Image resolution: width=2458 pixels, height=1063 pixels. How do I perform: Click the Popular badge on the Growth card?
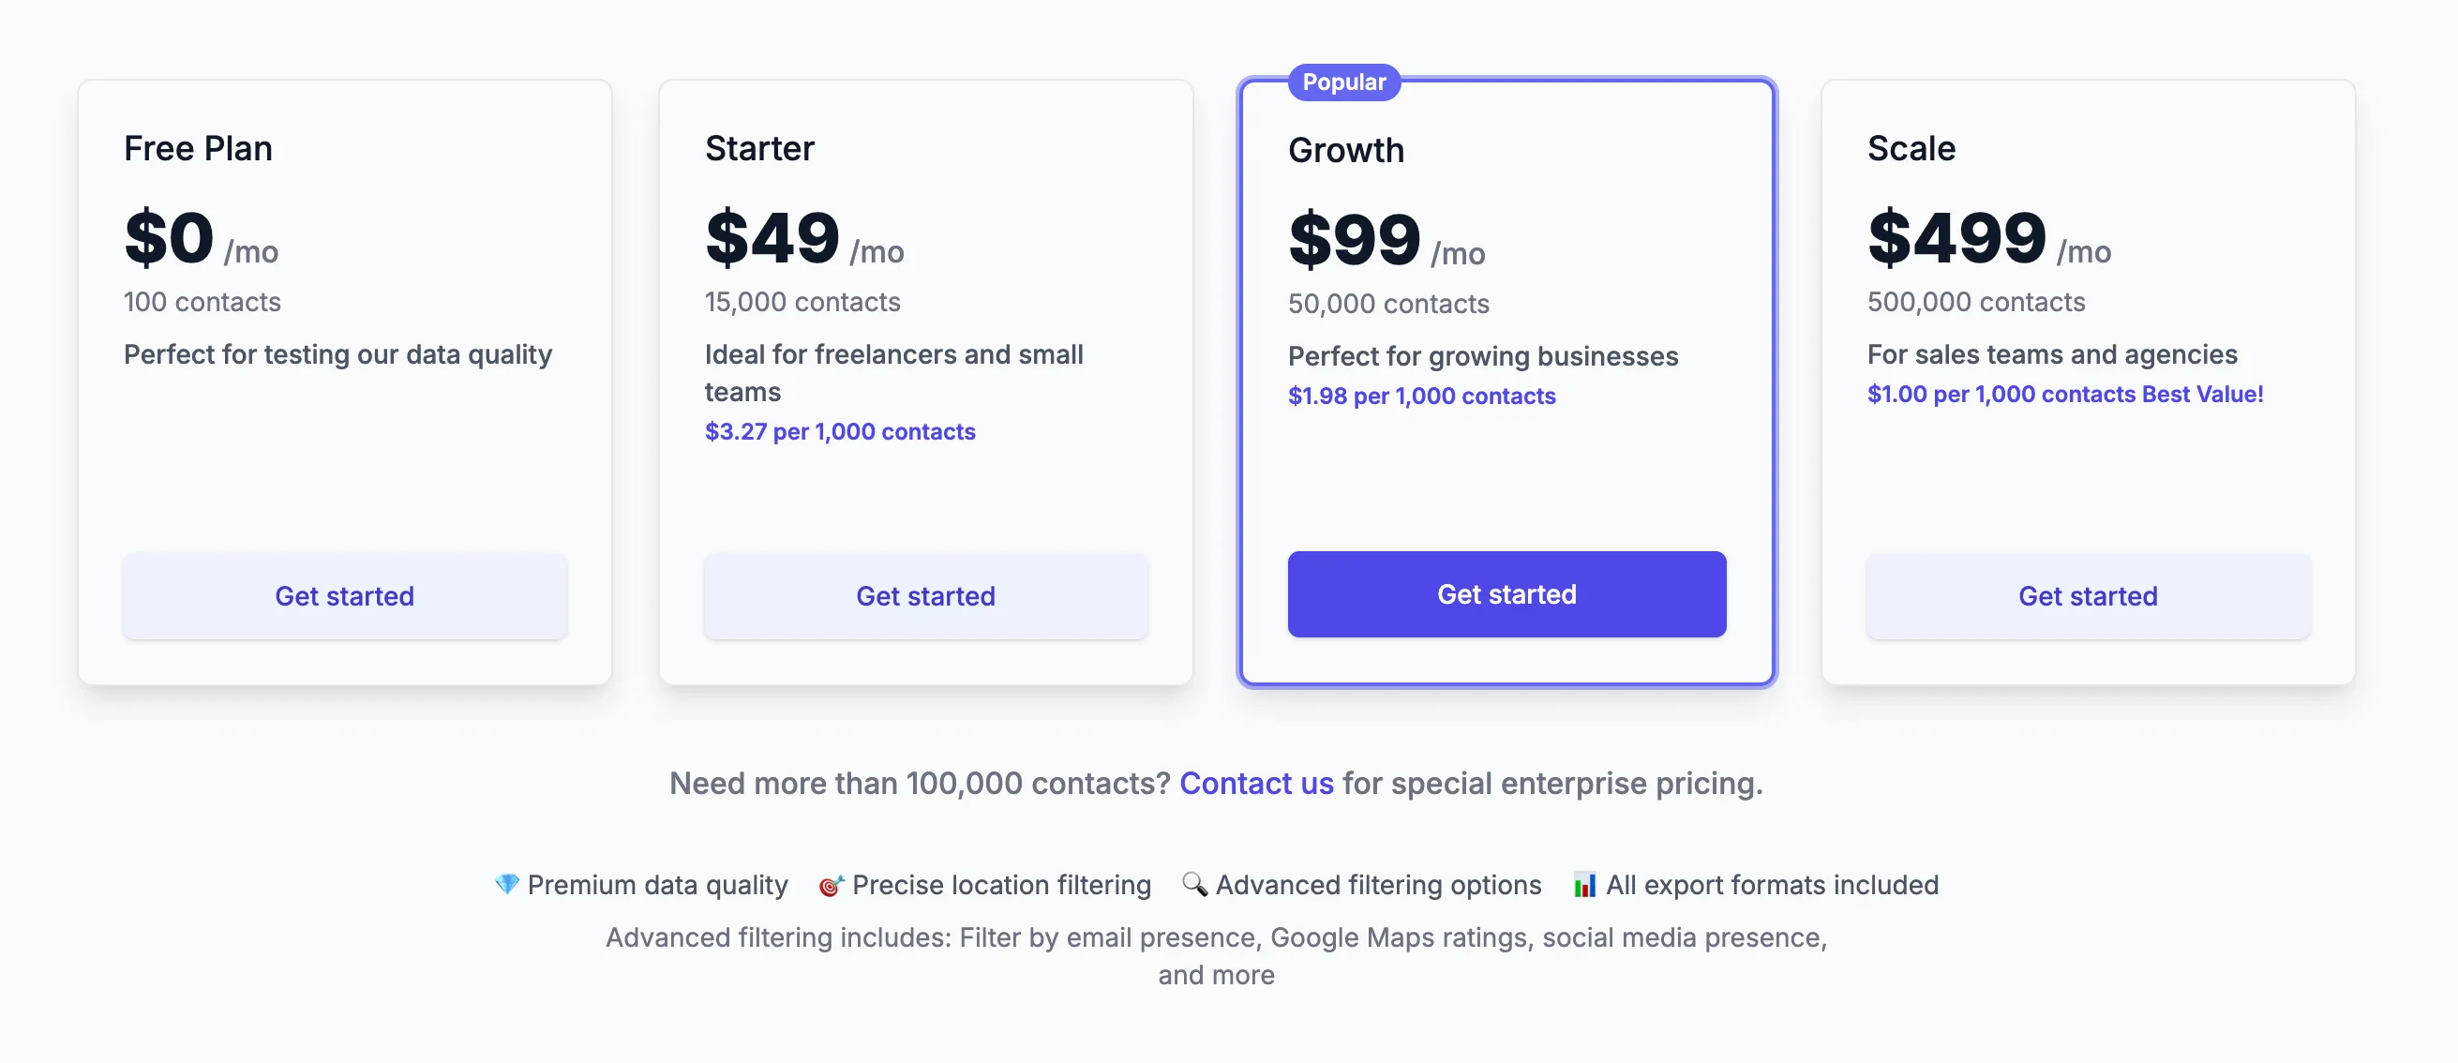point(1343,82)
